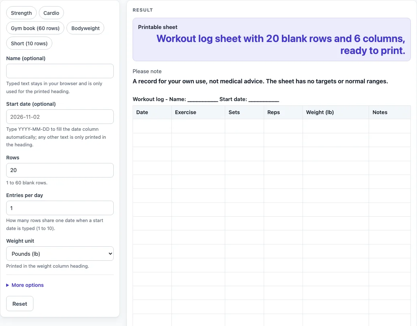Choose the Cardio preset
The height and width of the screenshot is (326, 417).
[51, 13]
